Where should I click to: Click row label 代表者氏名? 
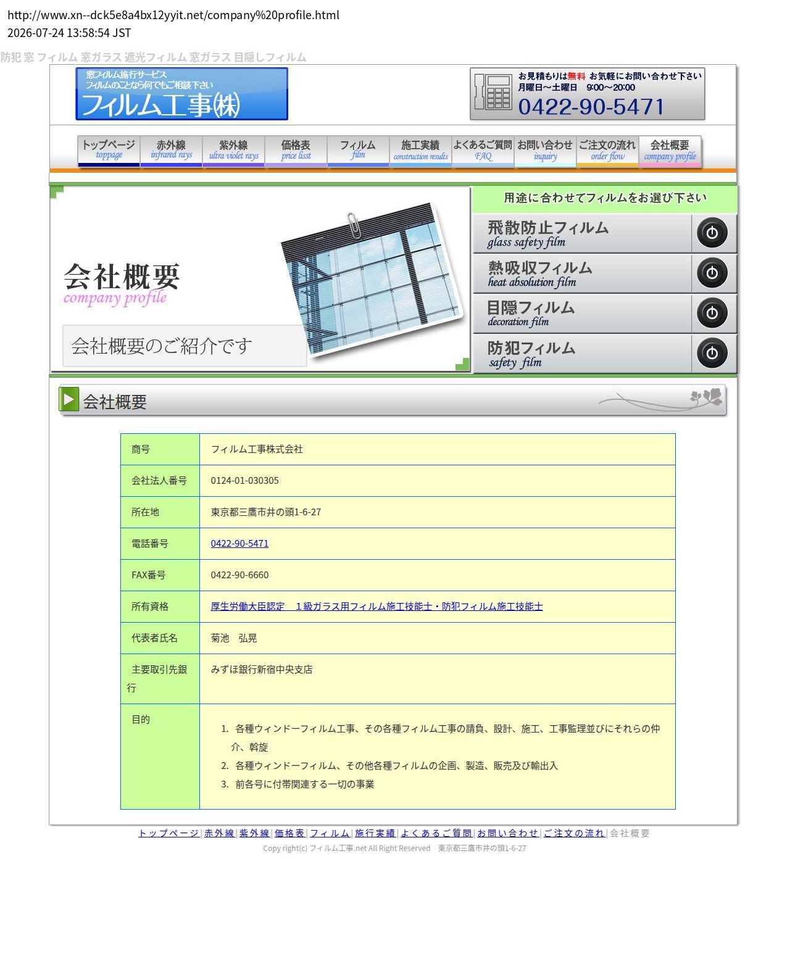tap(154, 638)
